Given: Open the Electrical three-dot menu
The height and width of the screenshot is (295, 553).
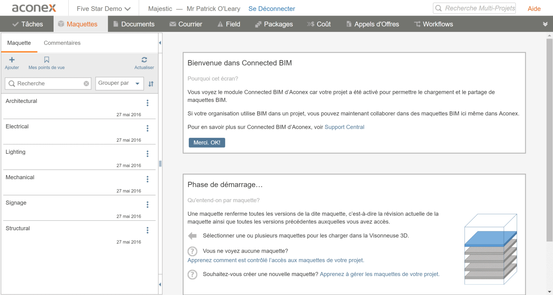Looking at the screenshot, I should pyautogui.click(x=147, y=128).
